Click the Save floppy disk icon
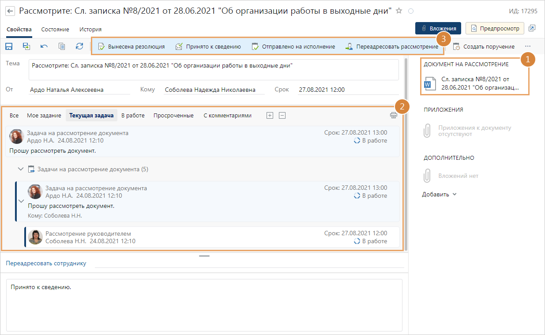The height and width of the screenshot is (335, 545). pos(9,46)
